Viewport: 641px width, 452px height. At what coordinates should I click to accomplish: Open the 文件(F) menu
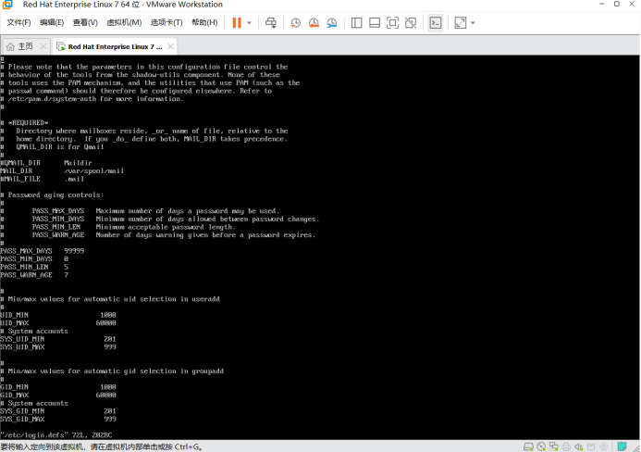tap(18, 22)
